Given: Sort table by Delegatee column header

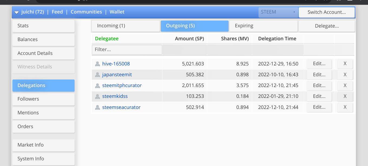Looking at the screenshot, I should click(x=107, y=39).
